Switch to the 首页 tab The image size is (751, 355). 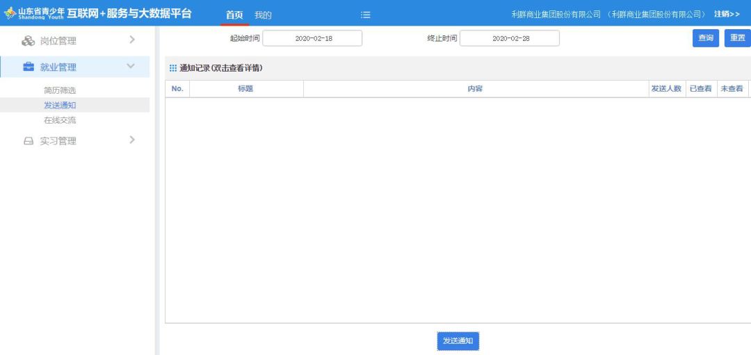[x=234, y=15]
